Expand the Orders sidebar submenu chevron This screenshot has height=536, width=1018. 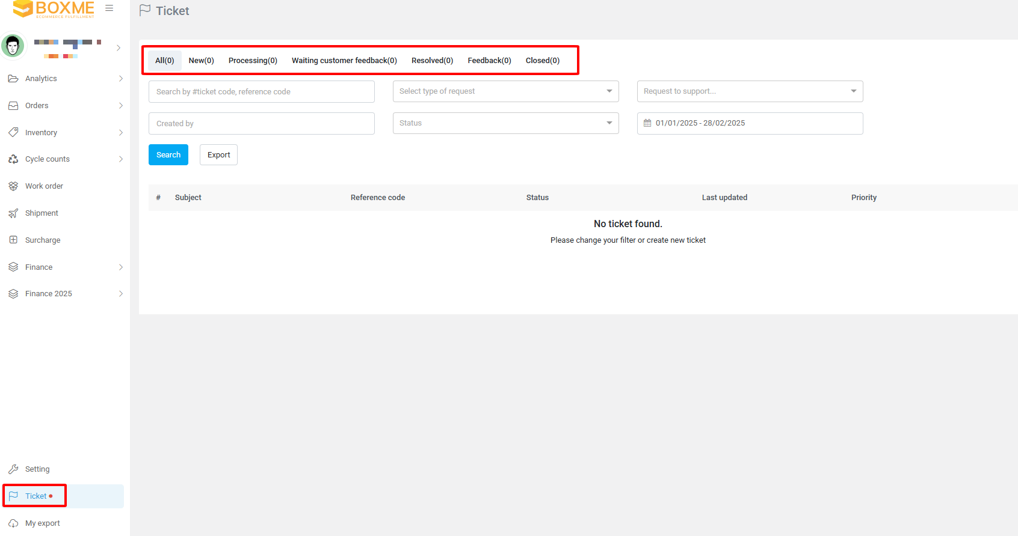pos(121,106)
